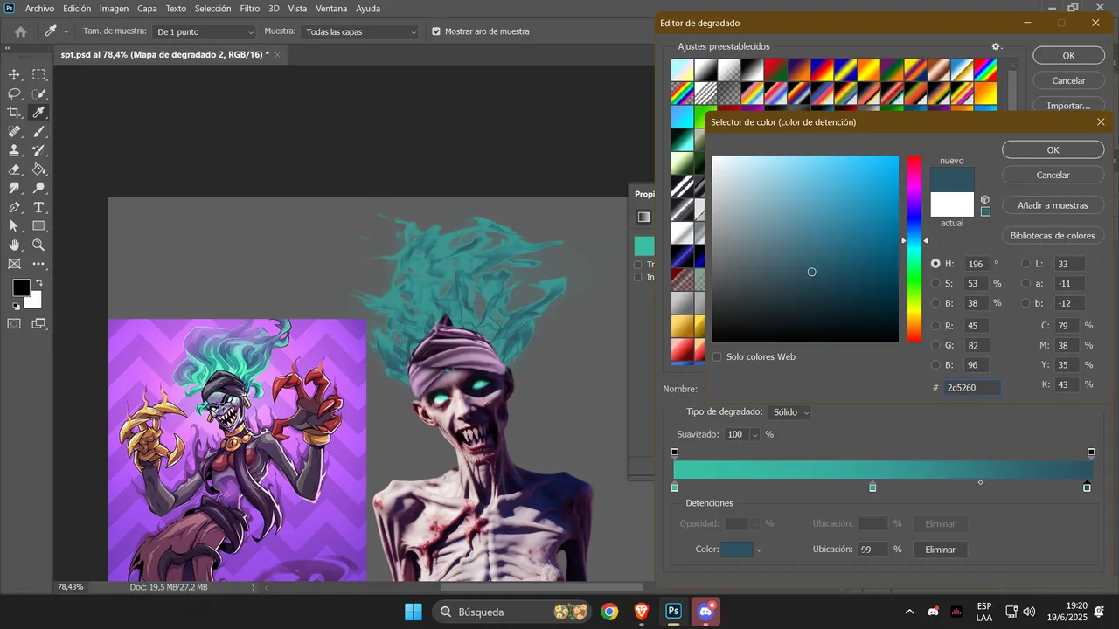Change the screen mode

39,324
